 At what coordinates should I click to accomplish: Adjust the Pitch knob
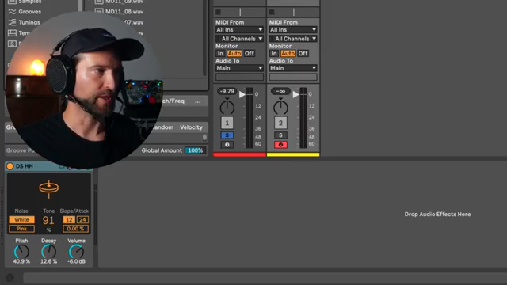[x=21, y=252]
